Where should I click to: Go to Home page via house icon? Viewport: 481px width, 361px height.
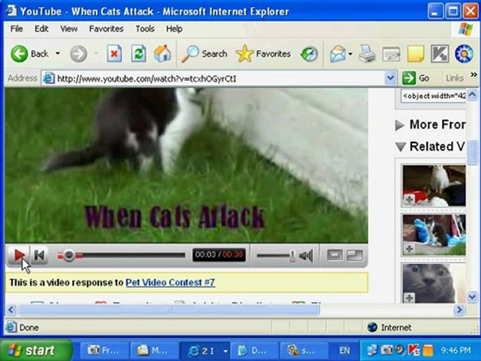[x=162, y=54]
